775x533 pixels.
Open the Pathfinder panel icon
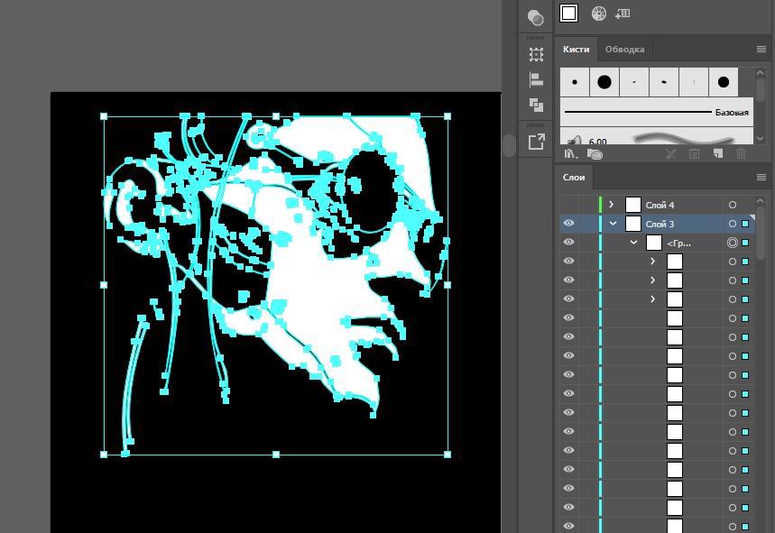(536, 105)
